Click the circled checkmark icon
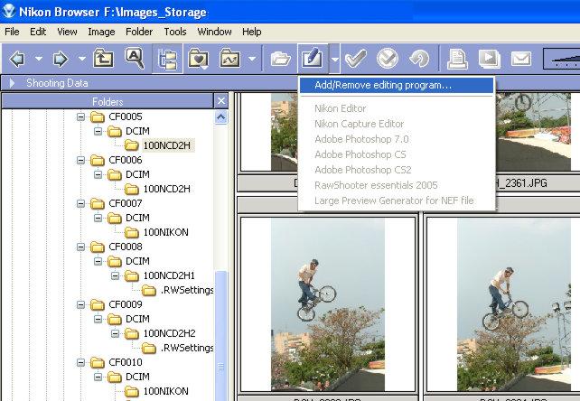The image size is (580, 401). pos(388,58)
